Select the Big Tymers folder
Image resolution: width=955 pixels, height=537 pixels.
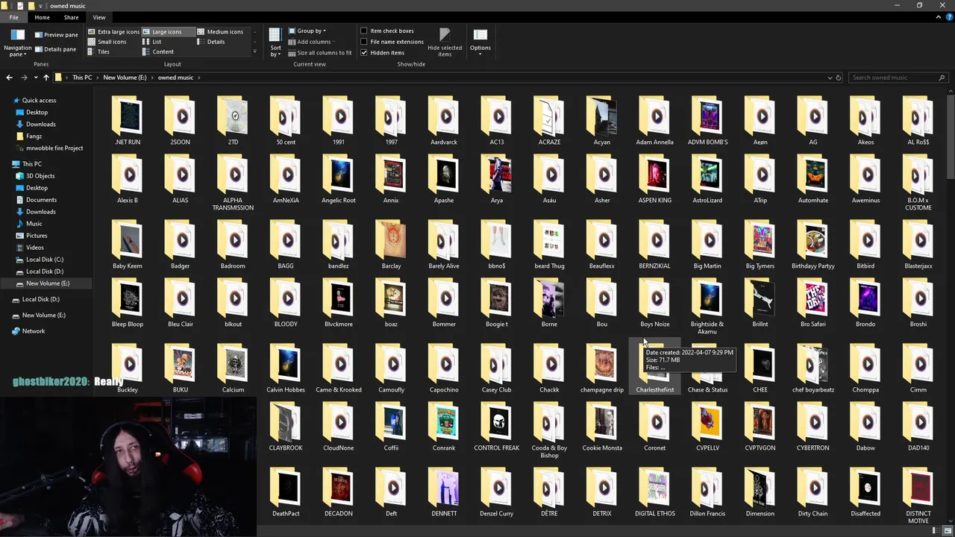coord(760,245)
